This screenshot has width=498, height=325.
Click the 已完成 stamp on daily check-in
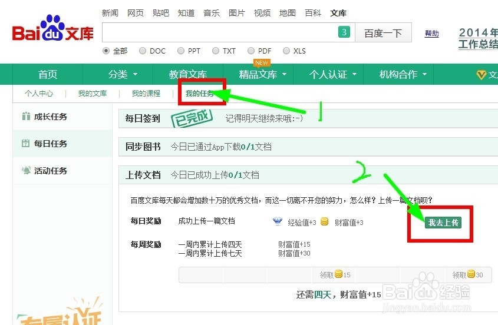192,118
